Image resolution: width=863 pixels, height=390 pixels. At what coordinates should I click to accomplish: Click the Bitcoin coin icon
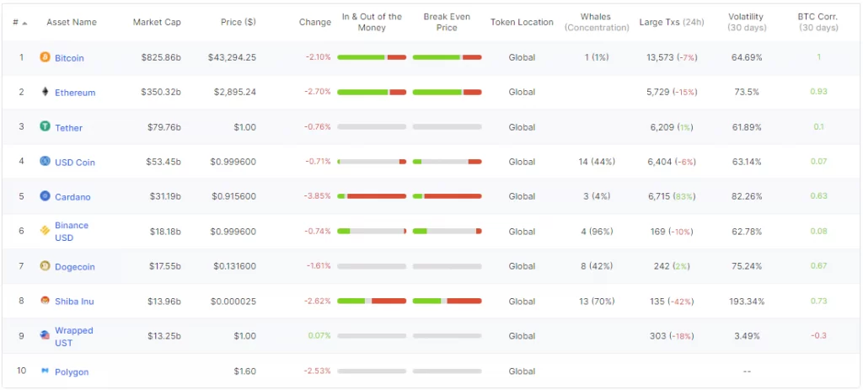(46, 57)
